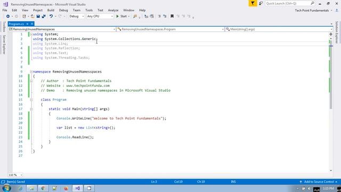Save the current file with disk icon
Image resolution: width=341 pixels, height=192 pixels.
point(38,17)
